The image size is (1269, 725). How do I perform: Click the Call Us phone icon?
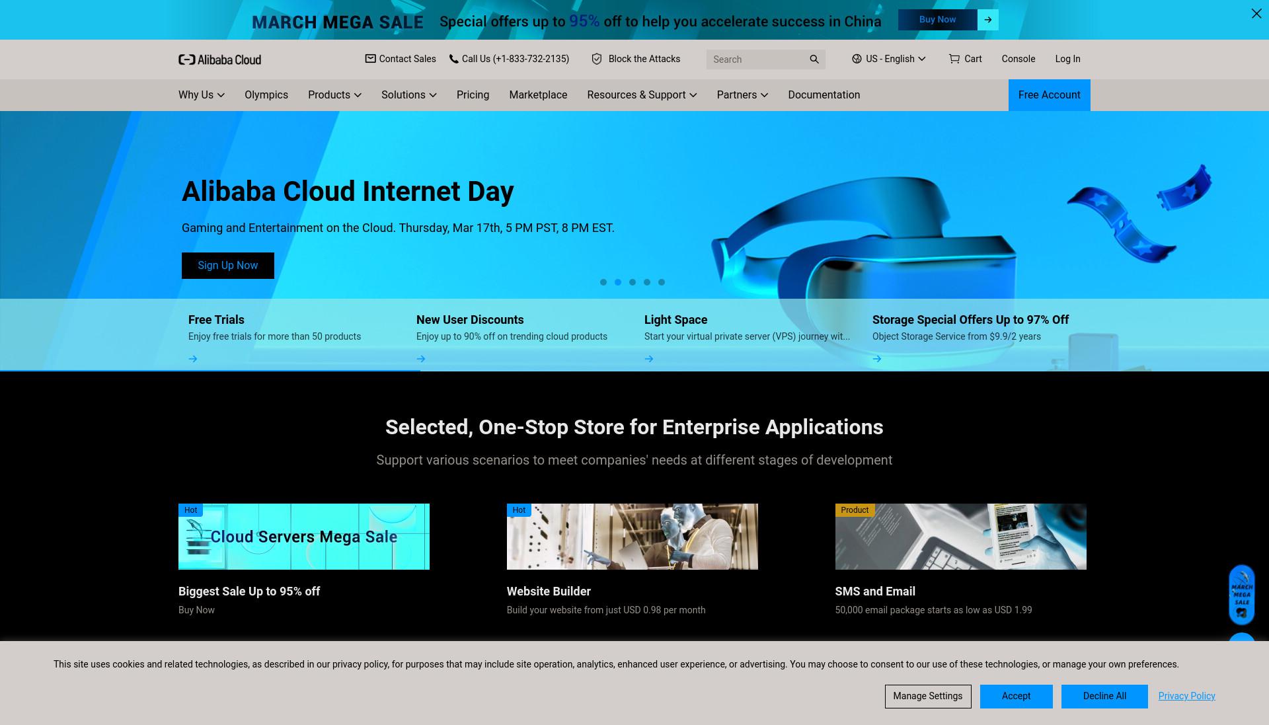(453, 59)
